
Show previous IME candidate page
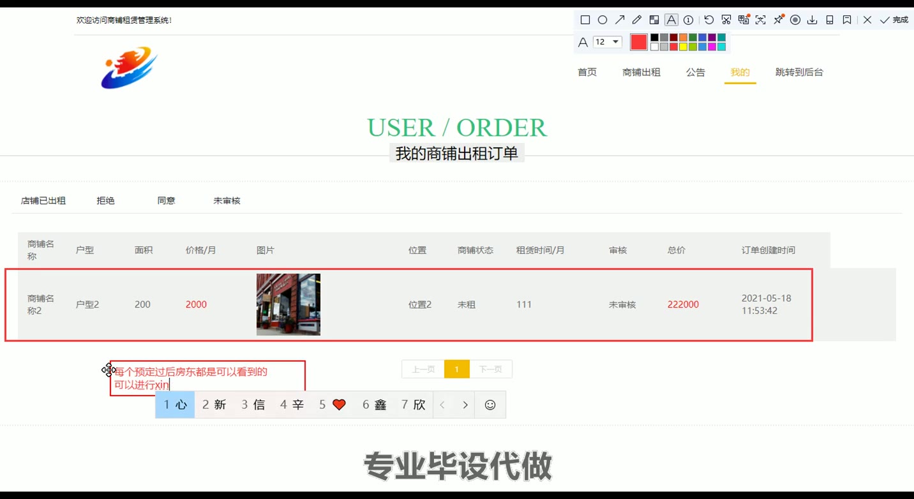(x=443, y=405)
